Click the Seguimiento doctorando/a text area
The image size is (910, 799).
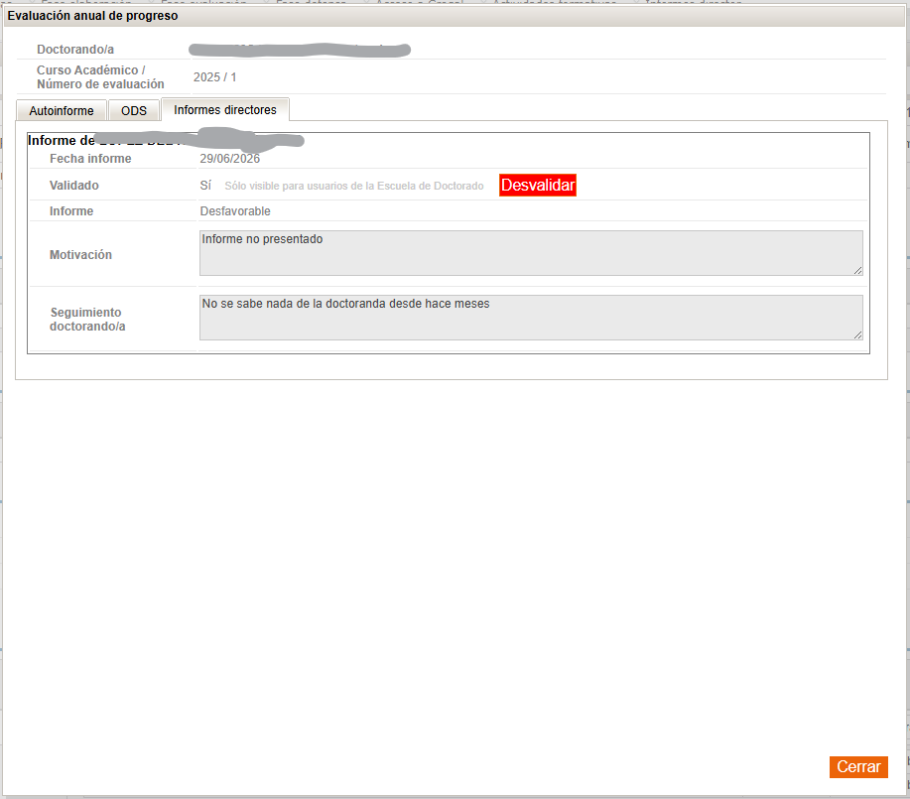click(x=531, y=318)
